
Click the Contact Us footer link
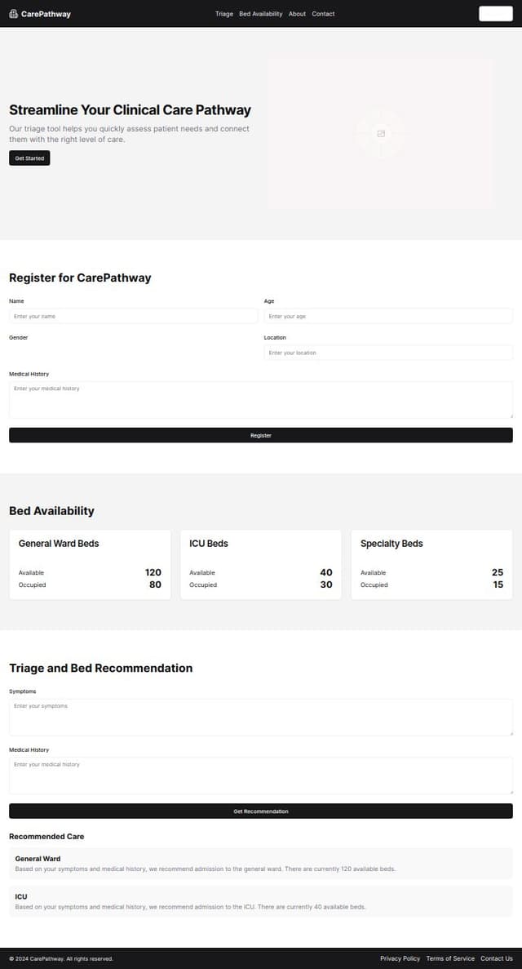497,958
